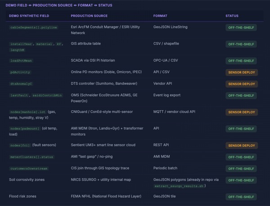Click the 'GIS attribute table' cell

pos(86,44)
